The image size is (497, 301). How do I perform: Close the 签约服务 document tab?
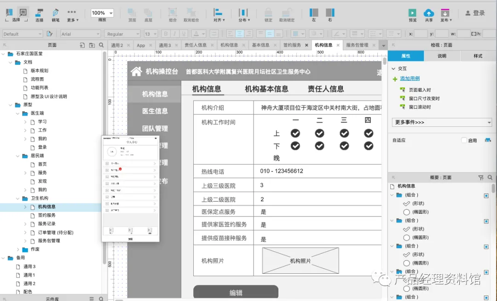(x=306, y=45)
